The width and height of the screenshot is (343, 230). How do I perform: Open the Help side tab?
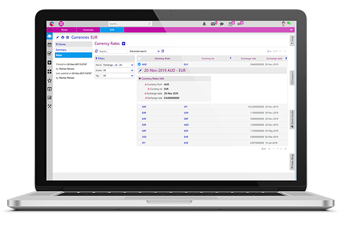(x=292, y=41)
